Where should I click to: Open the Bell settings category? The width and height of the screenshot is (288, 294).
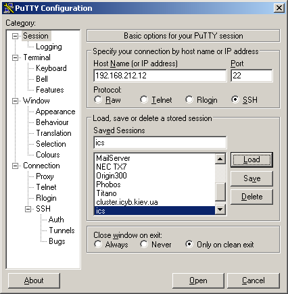click(42, 79)
